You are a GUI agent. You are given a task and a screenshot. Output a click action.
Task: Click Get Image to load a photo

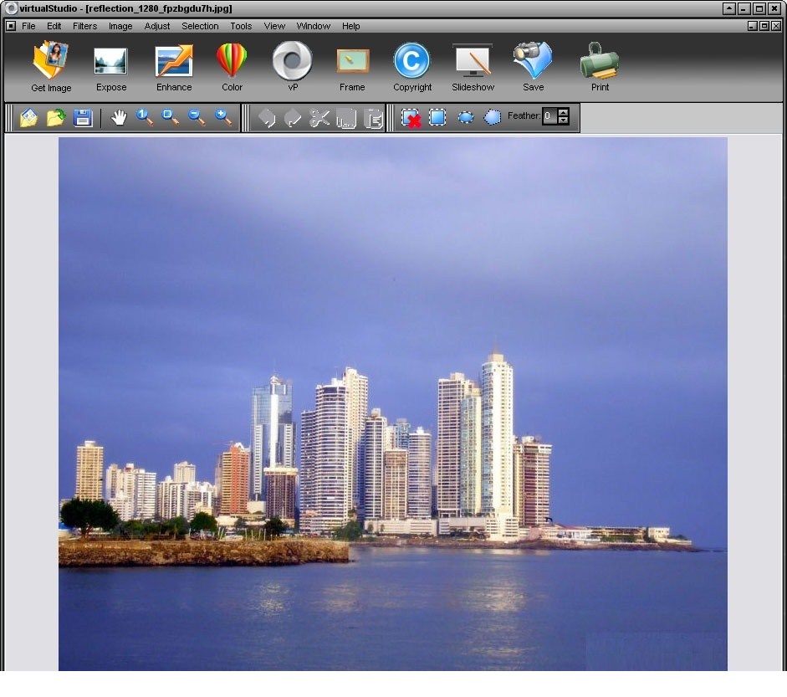50,67
